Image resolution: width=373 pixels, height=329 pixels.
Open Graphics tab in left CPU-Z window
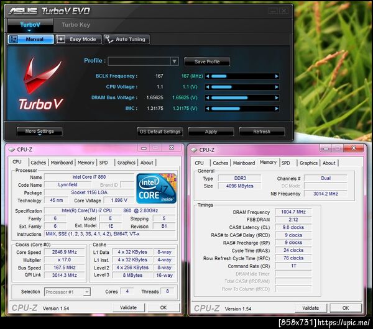126,163
